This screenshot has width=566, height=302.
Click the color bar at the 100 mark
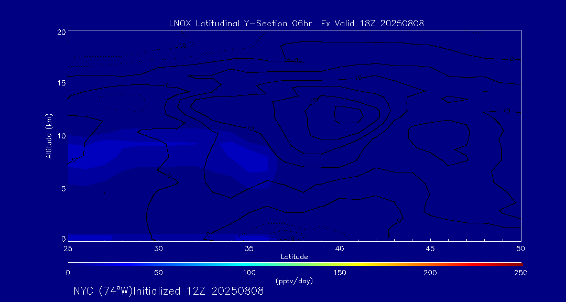pos(249,263)
